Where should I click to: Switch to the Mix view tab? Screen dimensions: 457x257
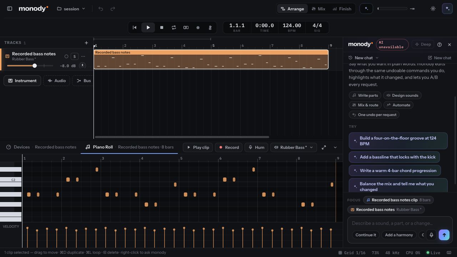318,9
